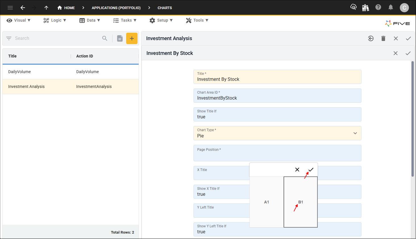The width and height of the screenshot is (416, 239).
Task: Open the Data menu dropdown
Action: (90, 20)
